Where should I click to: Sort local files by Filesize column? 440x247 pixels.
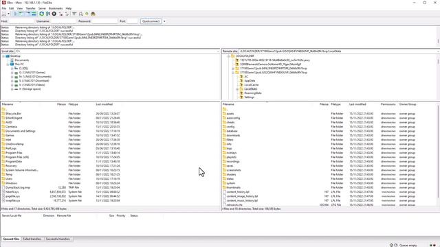(x=61, y=104)
